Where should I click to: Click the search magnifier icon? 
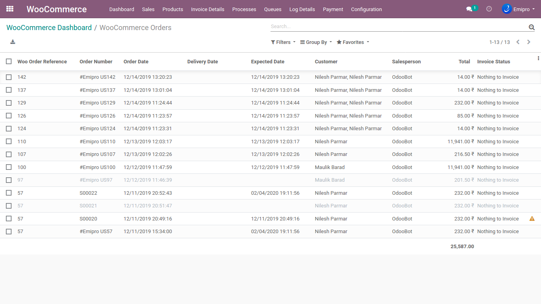(x=531, y=27)
